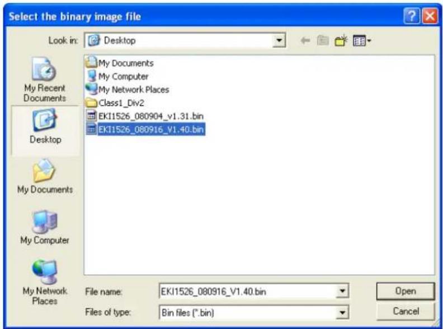Viewport: 443px width, 329px height.
Task: Open My Computer in the places bar
Action: pyautogui.click(x=45, y=227)
